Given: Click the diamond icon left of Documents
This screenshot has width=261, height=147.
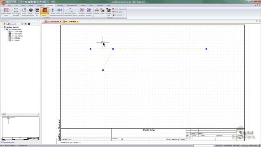Looking at the screenshot, I should (x=4, y=24).
